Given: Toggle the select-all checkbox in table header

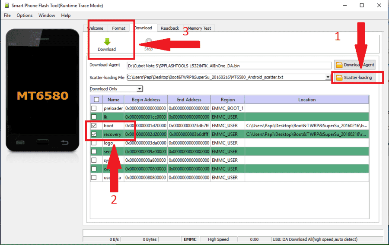Looking at the screenshot, I should (x=96, y=100).
